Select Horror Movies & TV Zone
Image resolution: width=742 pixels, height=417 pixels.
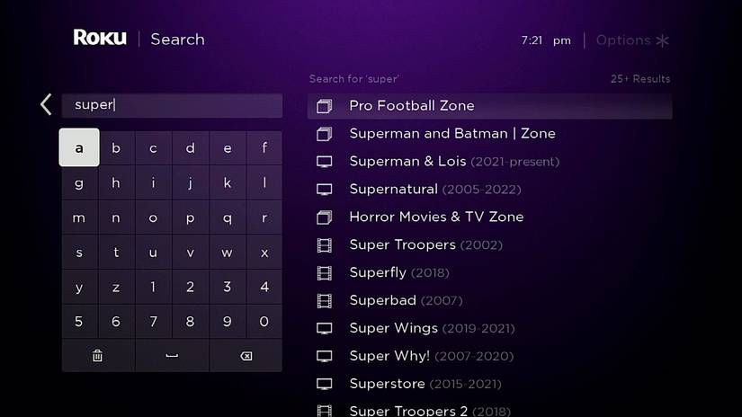tap(435, 217)
